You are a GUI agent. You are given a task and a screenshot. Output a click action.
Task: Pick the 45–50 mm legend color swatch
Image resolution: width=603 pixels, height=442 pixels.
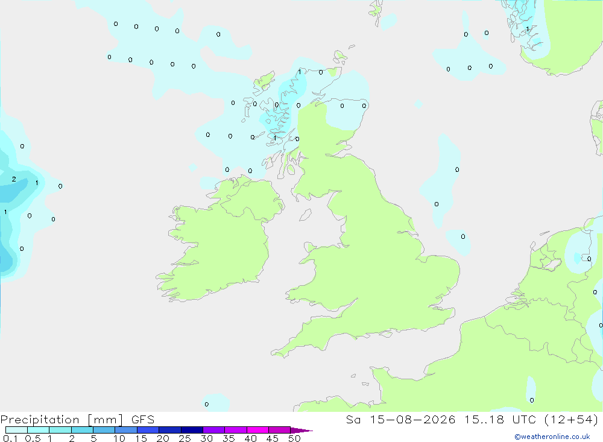(x=280, y=430)
